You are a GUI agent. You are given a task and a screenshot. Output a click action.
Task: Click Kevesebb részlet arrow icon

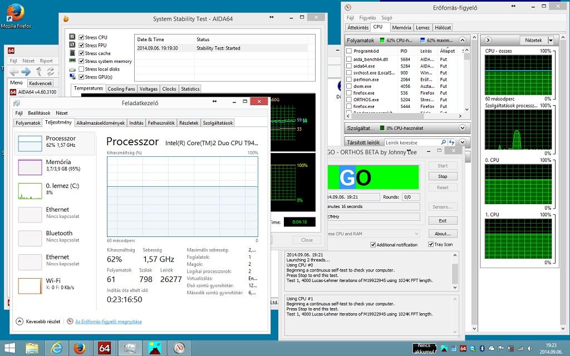[19, 321]
